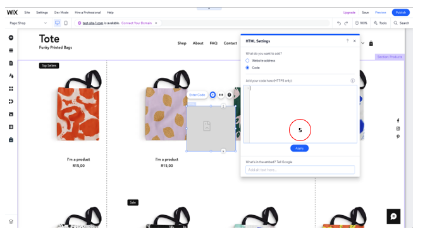Click the Section: Products label

point(390,57)
